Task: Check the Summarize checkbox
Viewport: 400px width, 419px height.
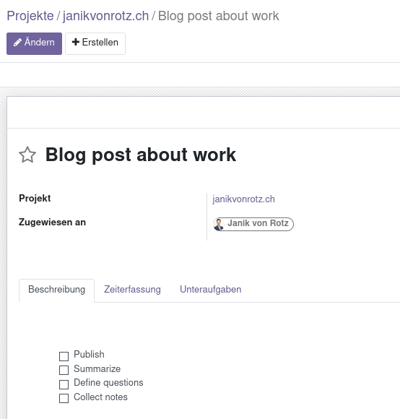Action: tap(64, 370)
